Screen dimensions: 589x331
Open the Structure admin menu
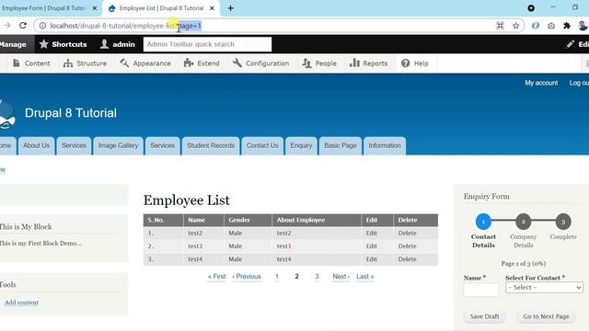click(86, 63)
